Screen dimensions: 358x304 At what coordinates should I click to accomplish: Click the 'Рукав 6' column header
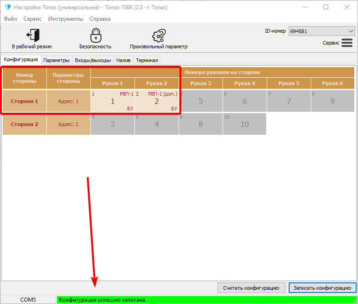pyautogui.click(x=333, y=83)
